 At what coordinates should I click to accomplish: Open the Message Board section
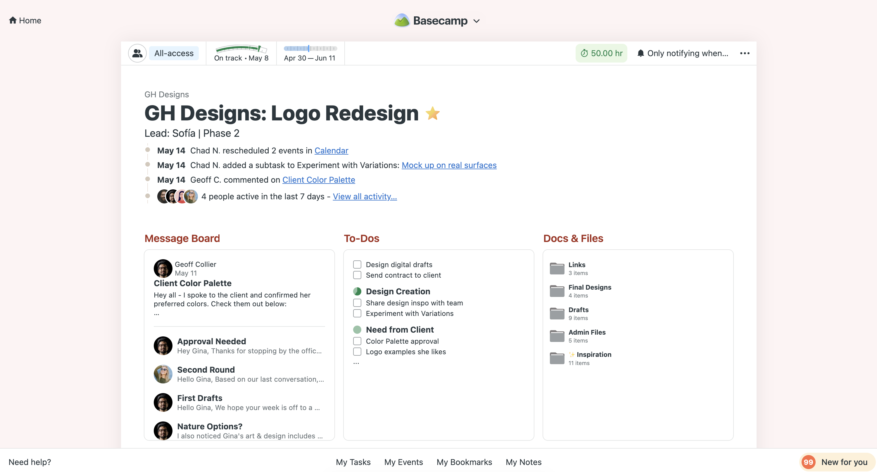click(182, 238)
